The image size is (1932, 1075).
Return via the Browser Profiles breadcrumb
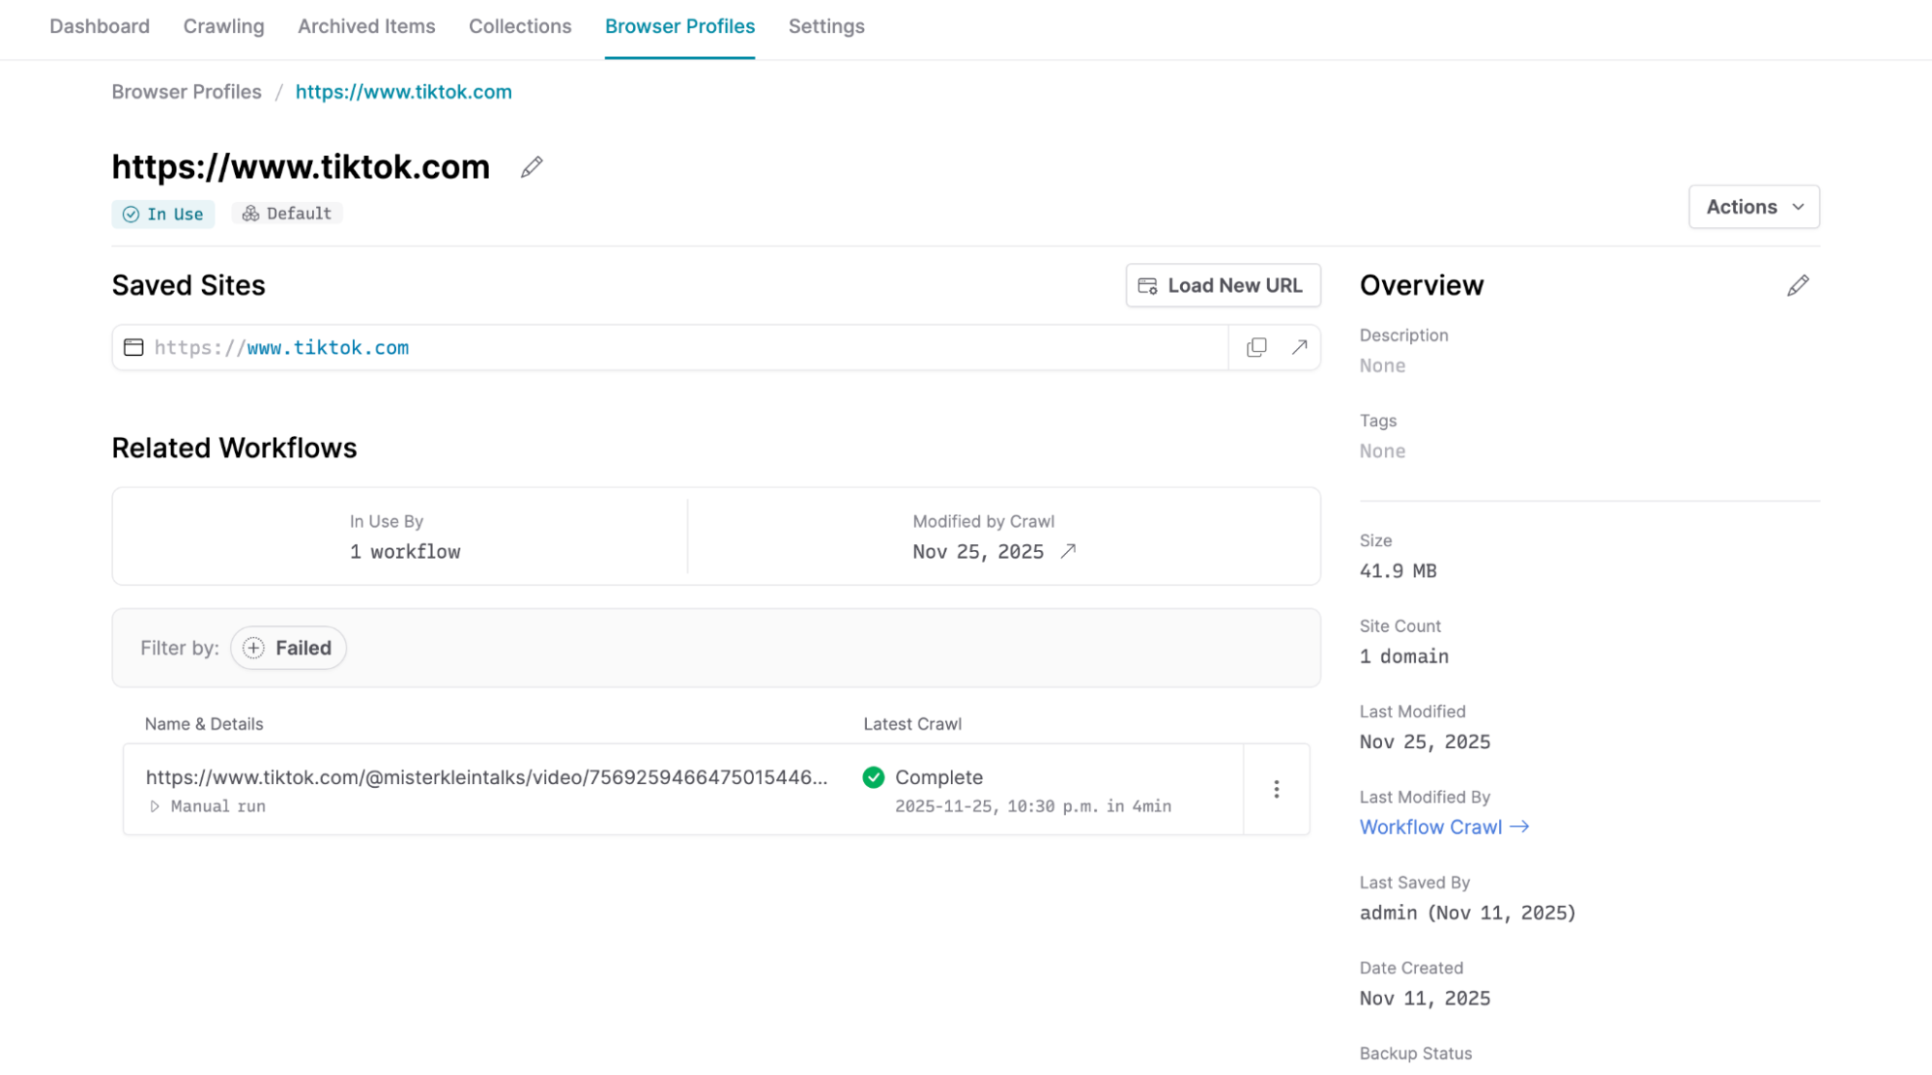pos(186,92)
